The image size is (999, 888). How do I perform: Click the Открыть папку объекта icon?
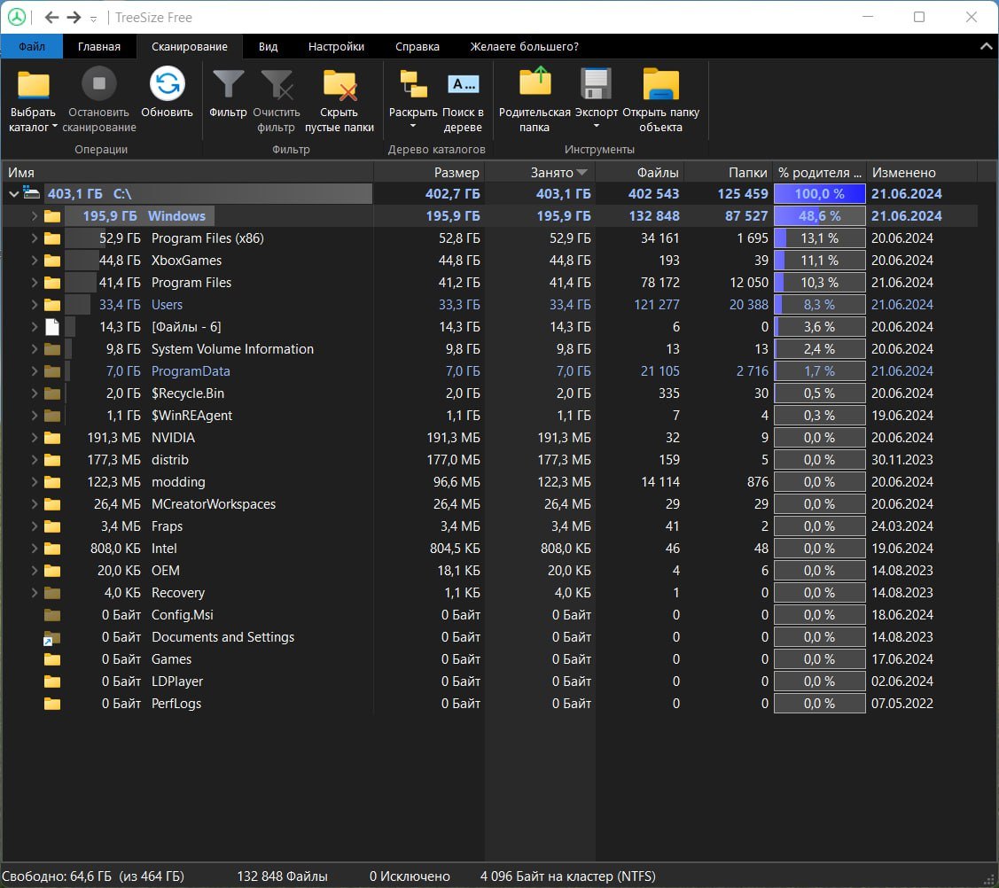660,84
